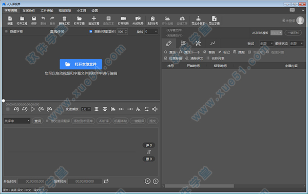308x194 pixels.
Task: Click the swap arrows icon beside volume
Action: 146,109
